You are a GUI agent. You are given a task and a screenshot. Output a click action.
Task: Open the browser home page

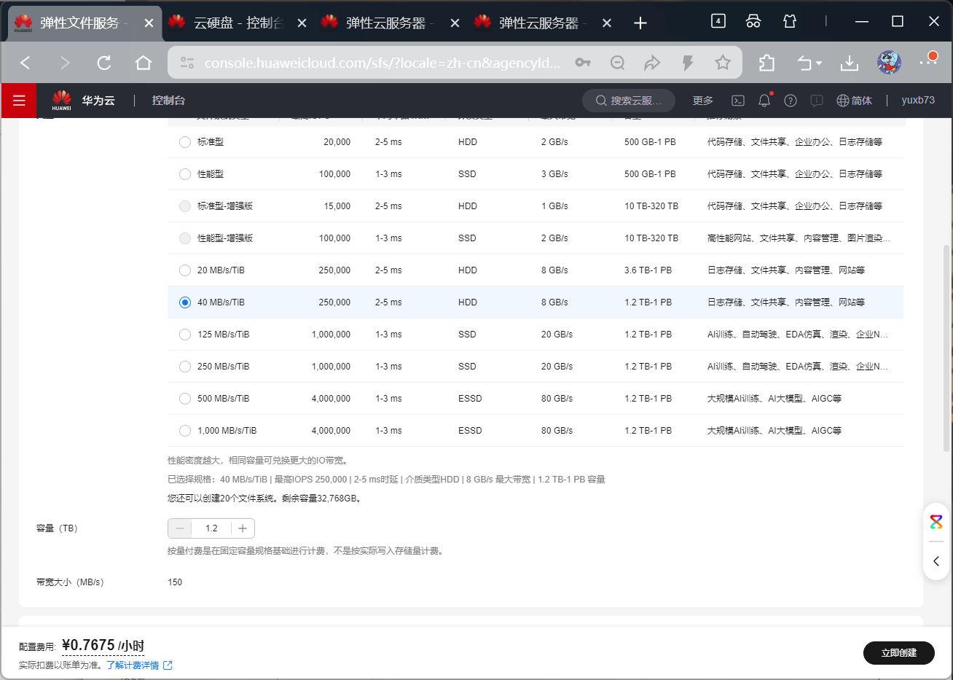[144, 63]
